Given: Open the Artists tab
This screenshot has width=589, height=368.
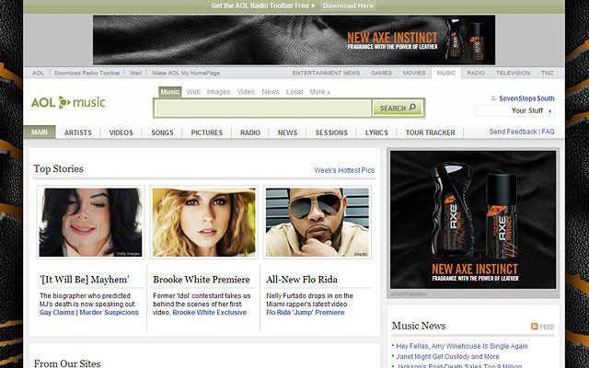Looking at the screenshot, I should point(77,132).
